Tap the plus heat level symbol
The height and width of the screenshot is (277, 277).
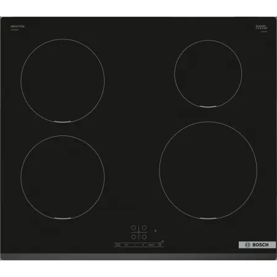tap(143, 245)
